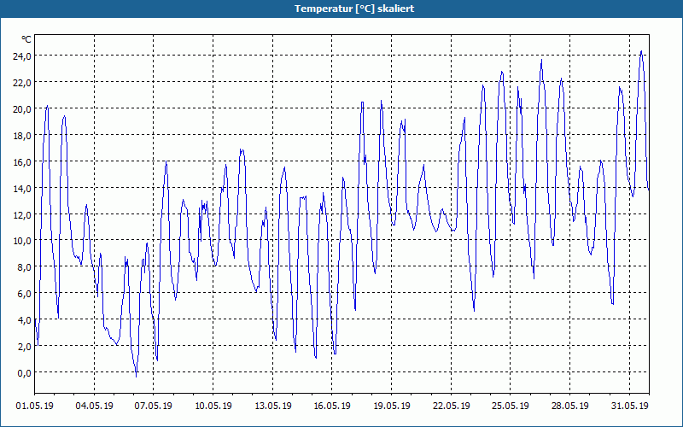
Task: Click the date label 13.05.19
Action: (272, 406)
